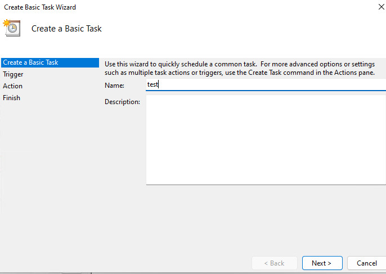The image size is (386, 274).
Task: Click the 'Description:' field label
Action: tap(122, 102)
